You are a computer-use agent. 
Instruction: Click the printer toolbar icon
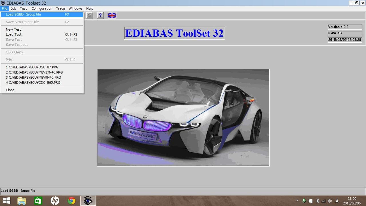(90, 15)
